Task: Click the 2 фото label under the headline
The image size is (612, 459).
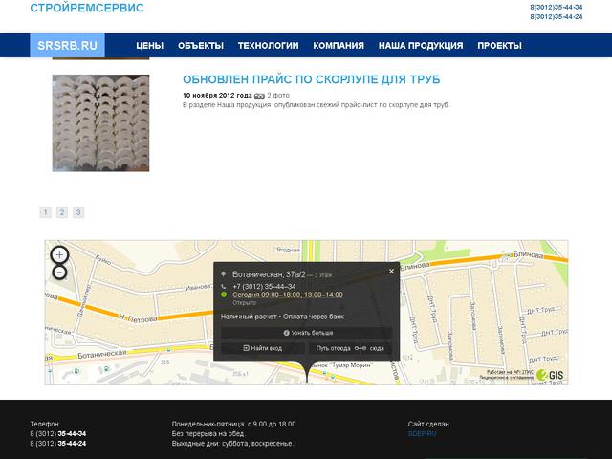Action: [278, 96]
